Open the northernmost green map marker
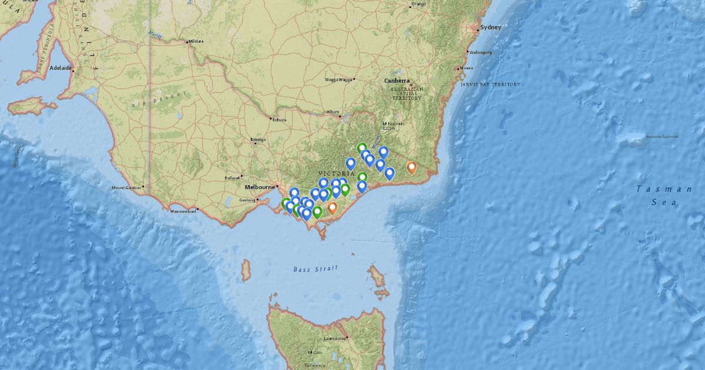705x370 pixels. (x=362, y=149)
